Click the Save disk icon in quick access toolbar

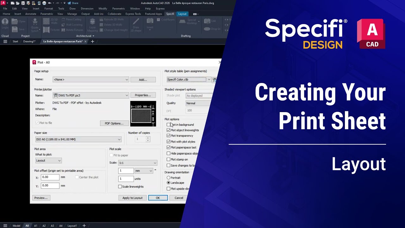[x=23, y=3]
